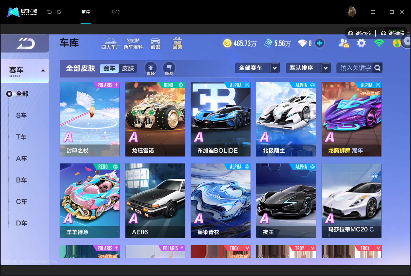Open the 默认排序 sort dropdown
Image resolution: width=411 pixels, height=276 pixels.
tap(308, 68)
